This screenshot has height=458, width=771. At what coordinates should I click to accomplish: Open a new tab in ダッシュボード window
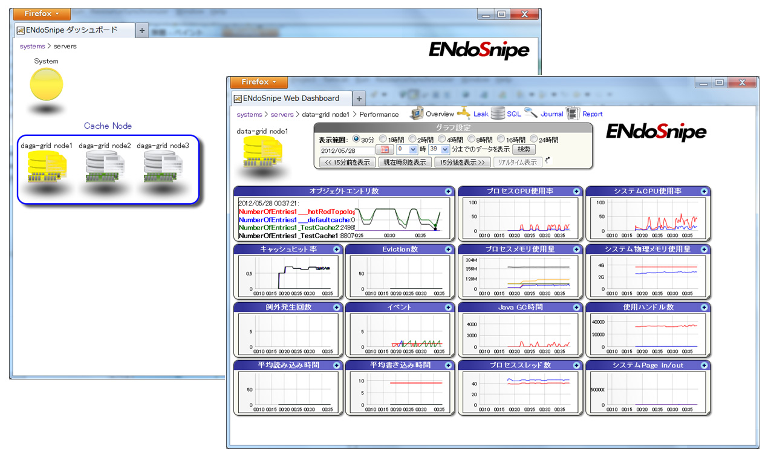(142, 30)
